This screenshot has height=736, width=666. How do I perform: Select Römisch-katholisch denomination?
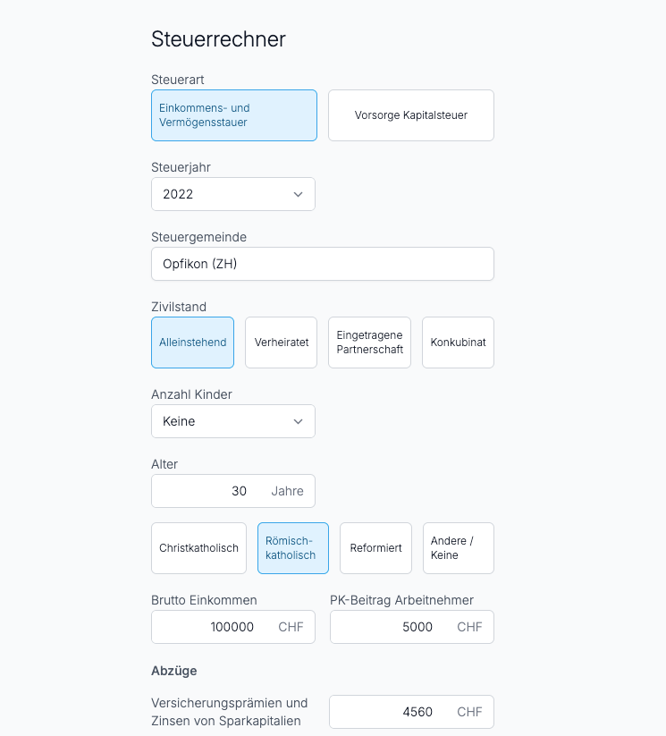coord(293,548)
